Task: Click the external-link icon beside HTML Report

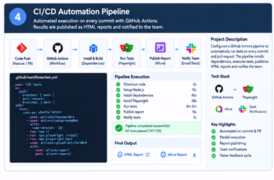Action: click(x=148, y=155)
